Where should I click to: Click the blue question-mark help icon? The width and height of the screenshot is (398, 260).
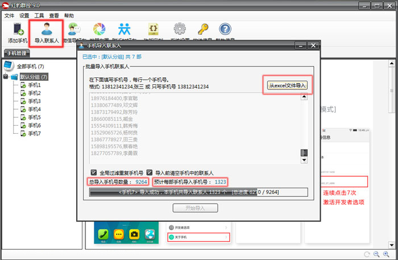click(x=225, y=29)
